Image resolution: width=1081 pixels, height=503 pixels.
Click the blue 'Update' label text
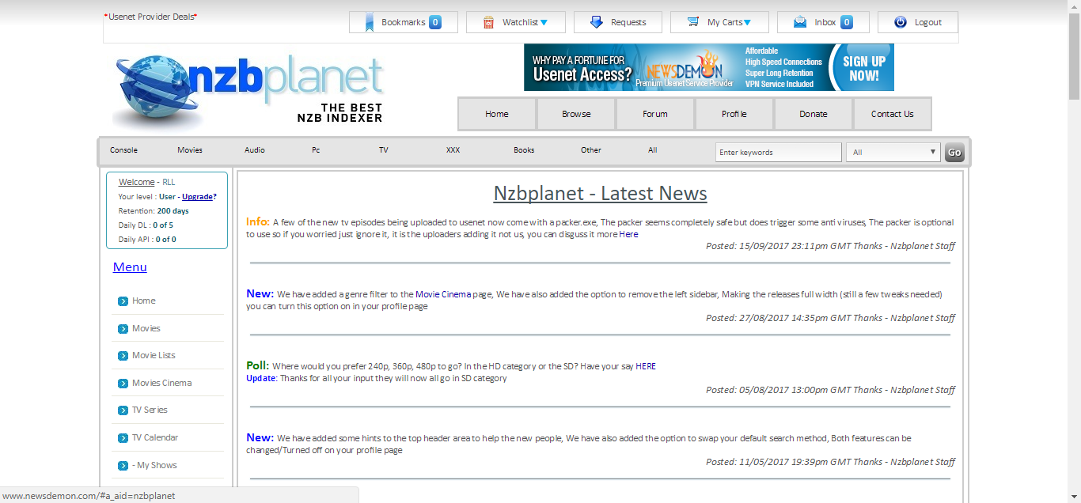(260, 378)
